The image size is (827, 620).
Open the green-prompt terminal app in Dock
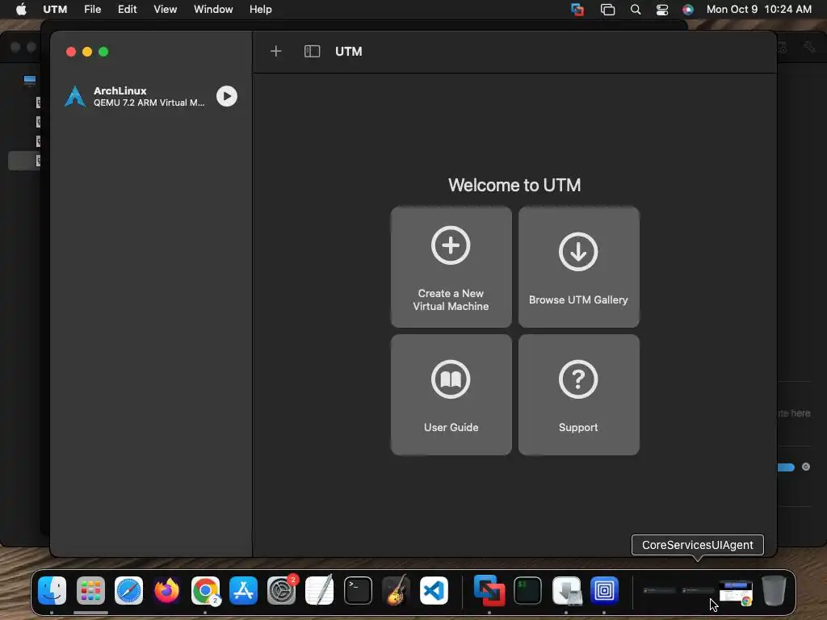pos(527,590)
